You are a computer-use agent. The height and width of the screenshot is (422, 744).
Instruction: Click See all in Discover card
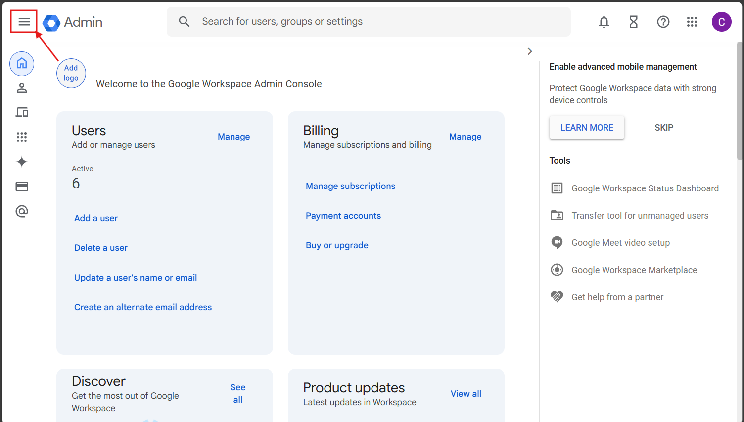pyautogui.click(x=238, y=393)
